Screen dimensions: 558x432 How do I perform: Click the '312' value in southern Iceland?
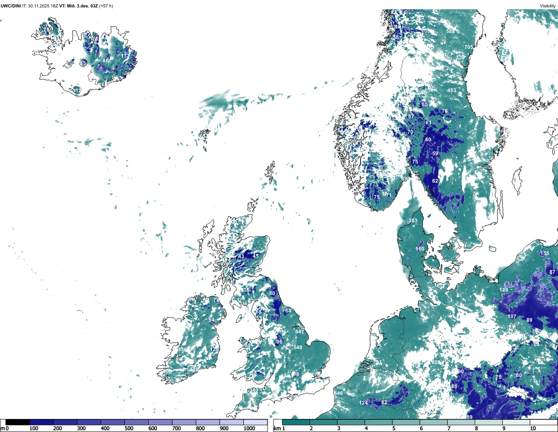(77, 91)
